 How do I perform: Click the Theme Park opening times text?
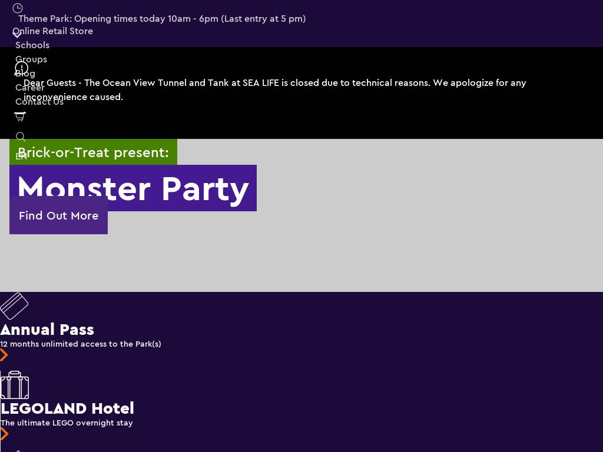162,19
